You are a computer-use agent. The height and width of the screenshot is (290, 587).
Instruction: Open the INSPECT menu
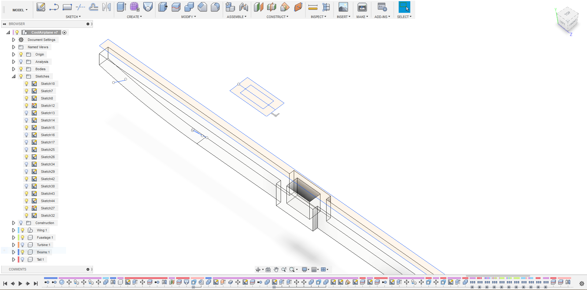pos(318,17)
